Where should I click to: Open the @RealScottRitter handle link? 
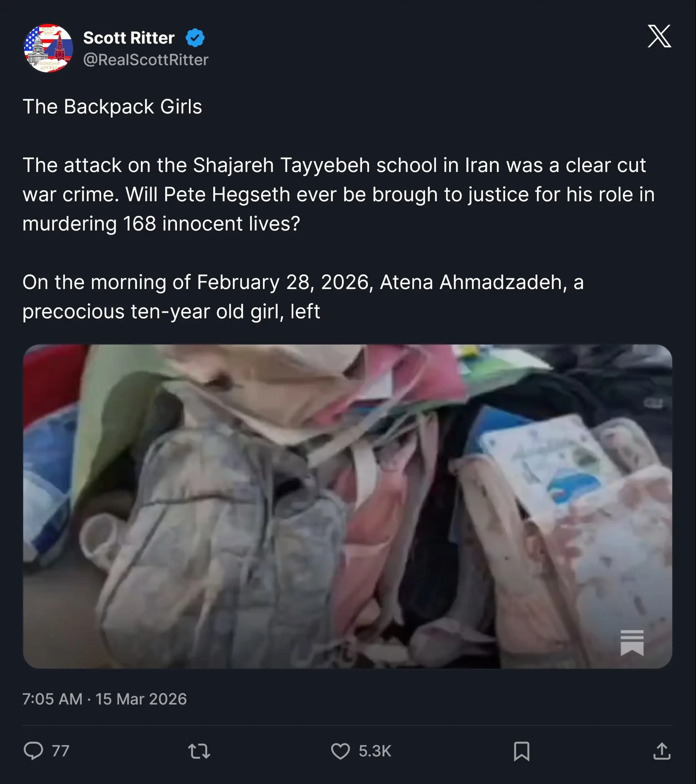[x=146, y=59]
